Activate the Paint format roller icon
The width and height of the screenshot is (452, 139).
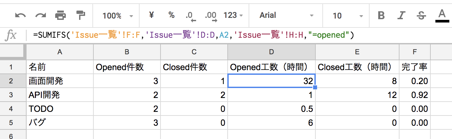80,15
